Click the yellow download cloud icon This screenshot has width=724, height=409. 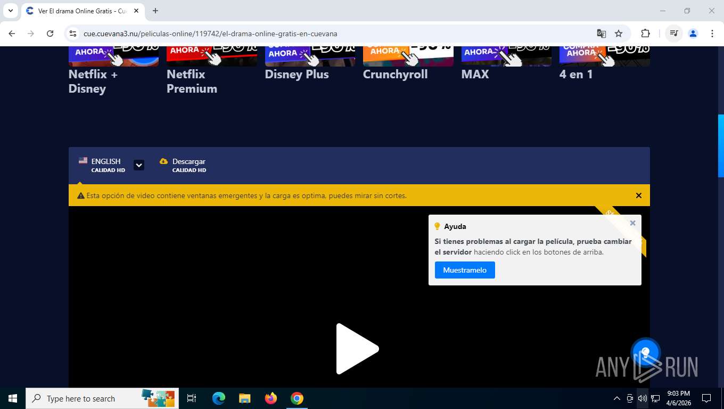[164, 161]
